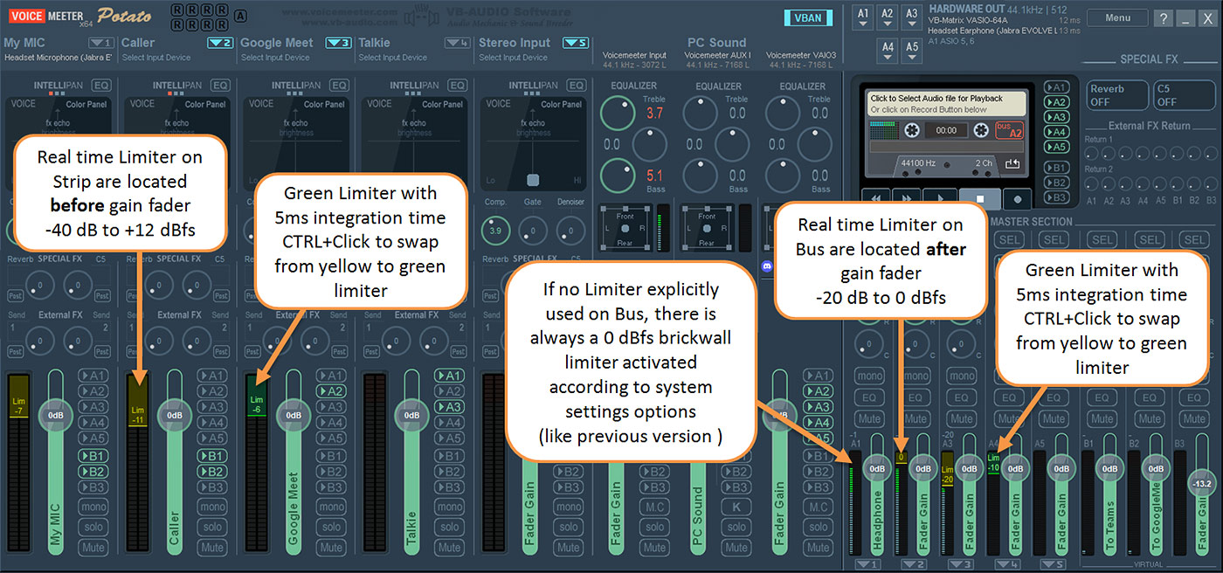Solo the Caller strip

coord(212,527)
